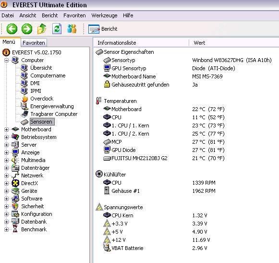This screenshot has width=279, height=263.
Task: Click the Sensoren chip icon in tree
Action: tap(24, 122)
